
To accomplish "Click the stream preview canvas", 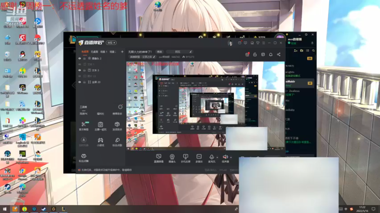I will click(x=206, y=106).
